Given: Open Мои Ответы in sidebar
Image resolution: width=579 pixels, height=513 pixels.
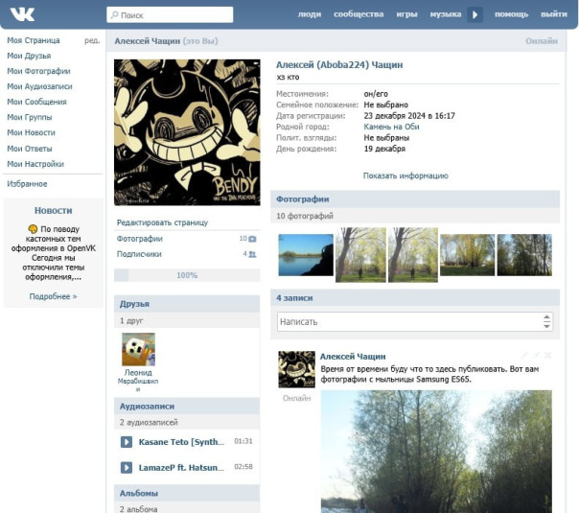Looking at the screenshot, I should click(x=30, y=149).
